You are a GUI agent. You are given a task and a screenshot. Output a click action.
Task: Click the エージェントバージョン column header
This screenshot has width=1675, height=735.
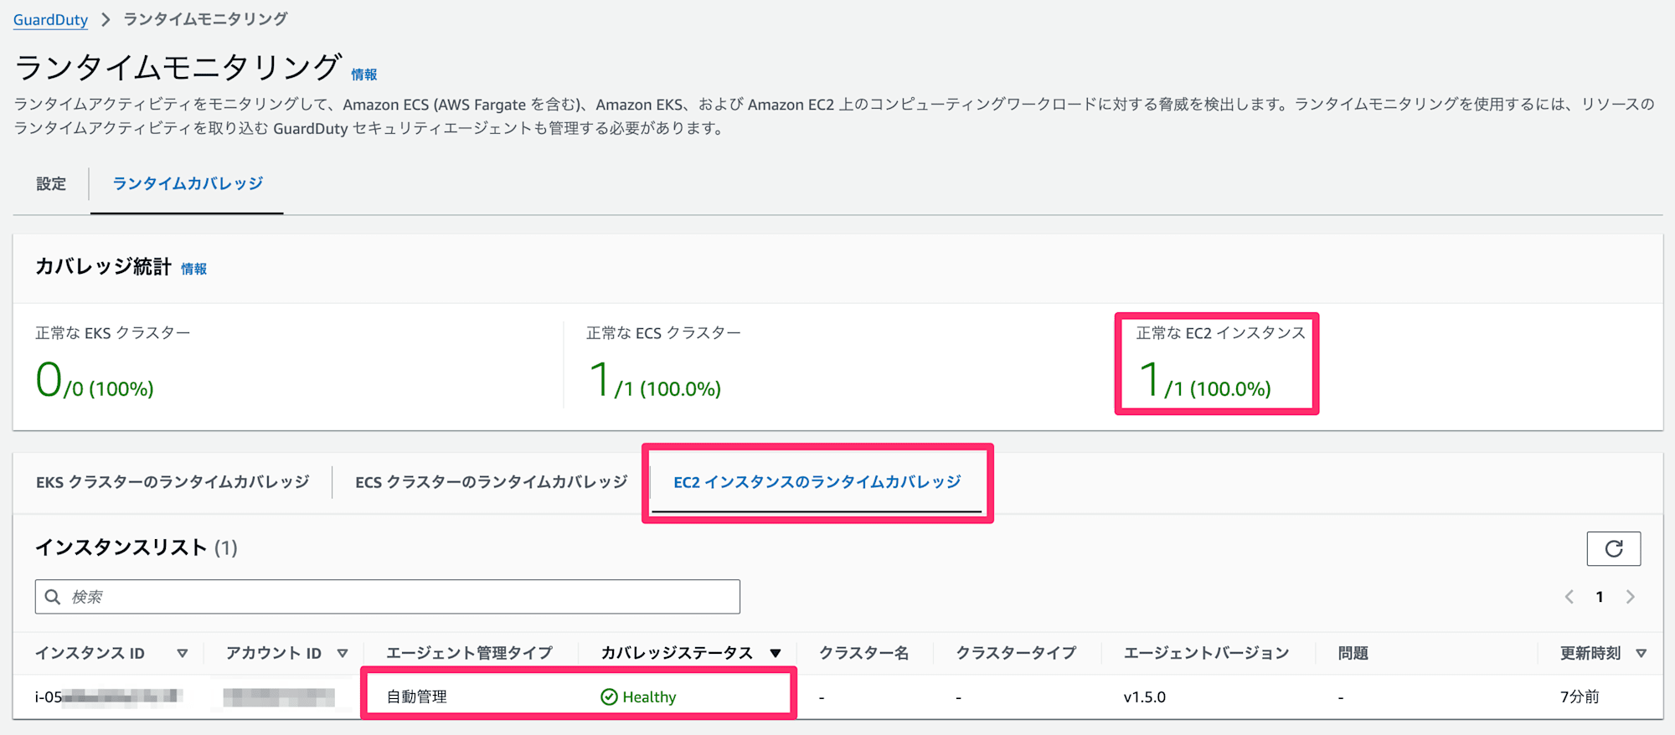[1206, 653]
